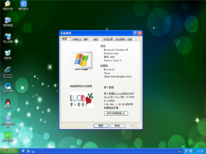
Task: Open the 我的文档 desktop icon
Action: click(x=8, y=5)
